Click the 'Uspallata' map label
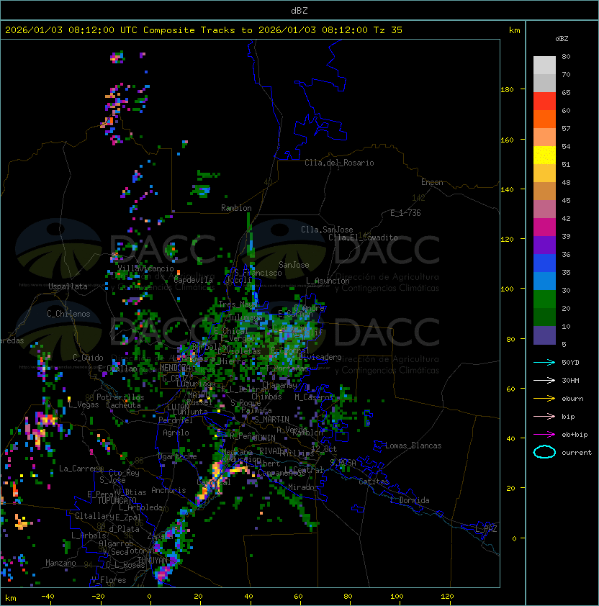Screen dimensions: 599x606 68,286
